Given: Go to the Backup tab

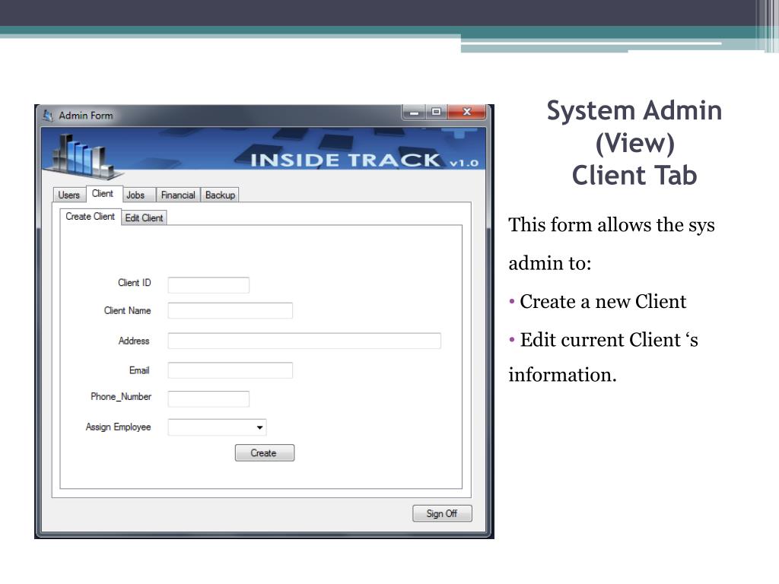Looking at the screenshot, I should pos(220,195).
